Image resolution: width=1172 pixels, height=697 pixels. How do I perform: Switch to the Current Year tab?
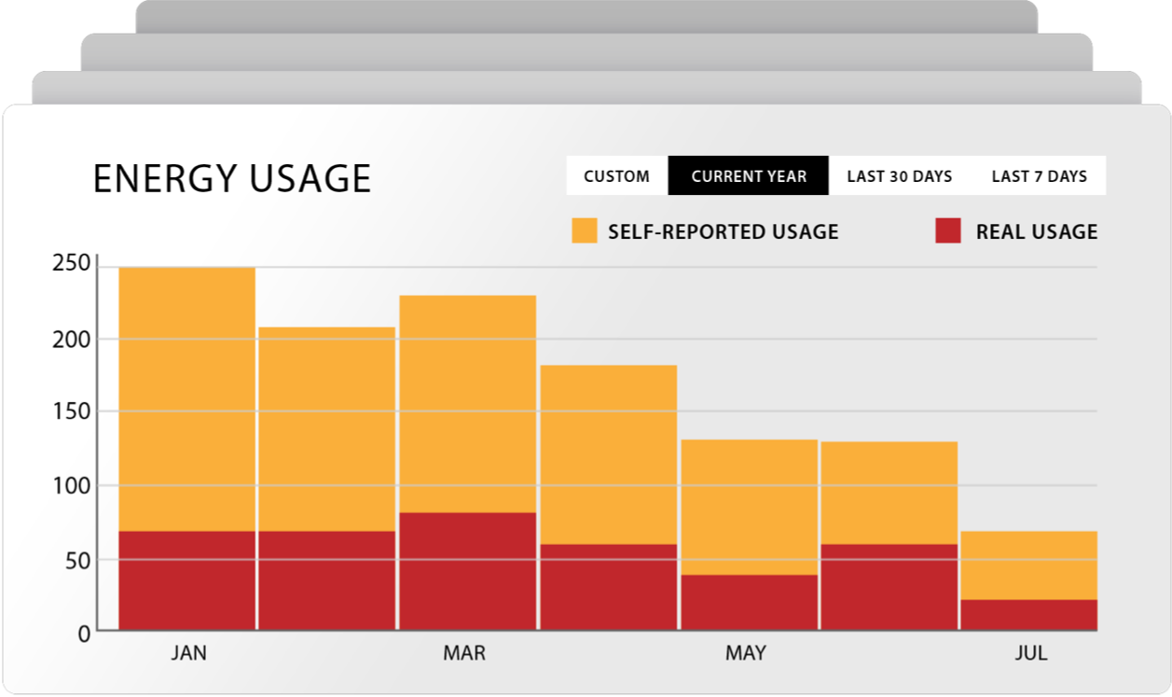point(749,176)
